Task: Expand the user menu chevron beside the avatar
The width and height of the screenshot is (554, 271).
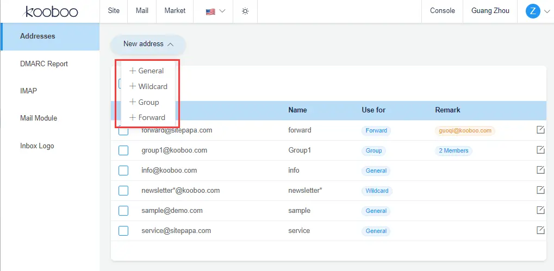Action: pos(546,11)
